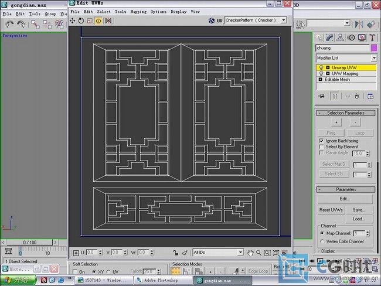Select the Pan hand tool
Viewport: 381px width, 286px height.
[x=250, y=253]
